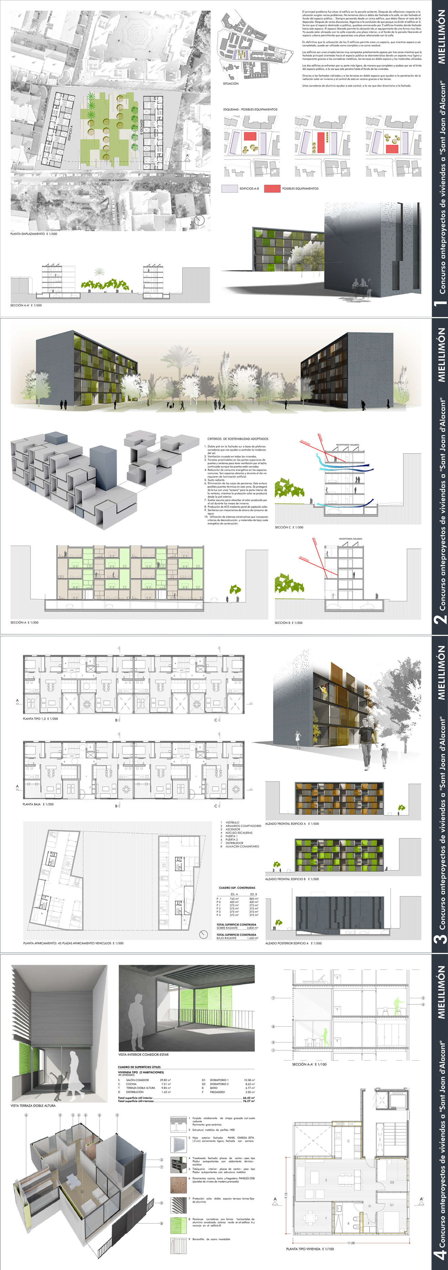View the Vista Terraza Doble Altura render
This screenshot has height=1270, width=448.
[x=59, y=1033]
